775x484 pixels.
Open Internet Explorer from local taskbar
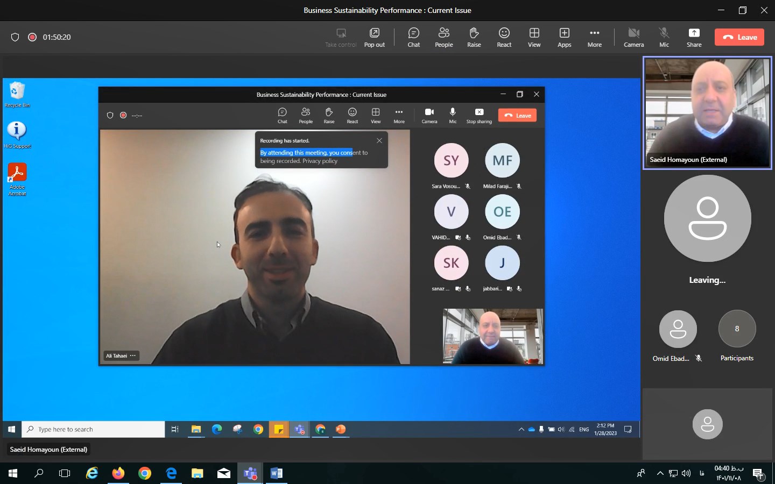pyautogui.click(x=92, y=473)
